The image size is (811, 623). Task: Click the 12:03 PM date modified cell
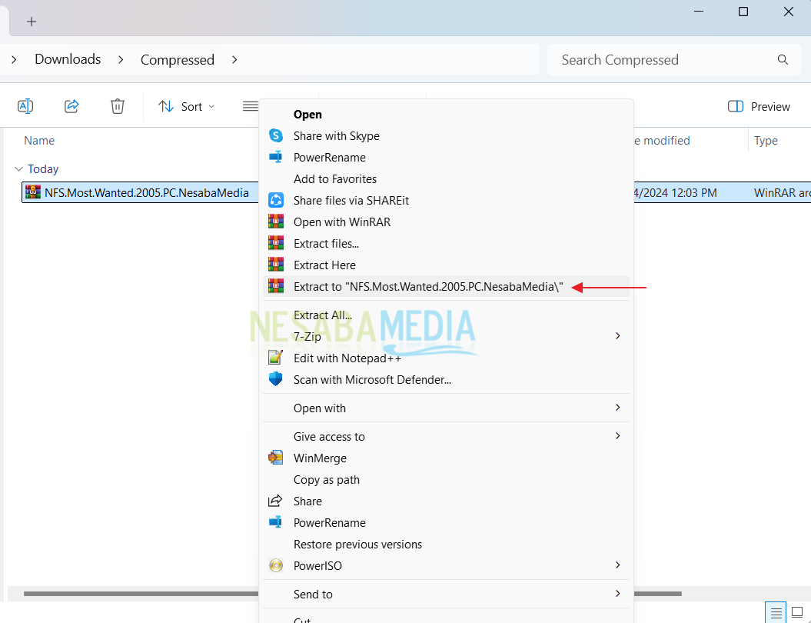click(676, 193)
